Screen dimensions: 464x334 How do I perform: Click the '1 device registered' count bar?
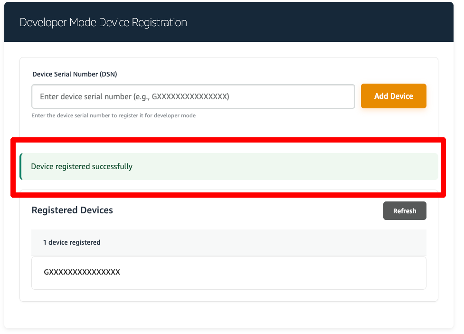coord(72,242)
